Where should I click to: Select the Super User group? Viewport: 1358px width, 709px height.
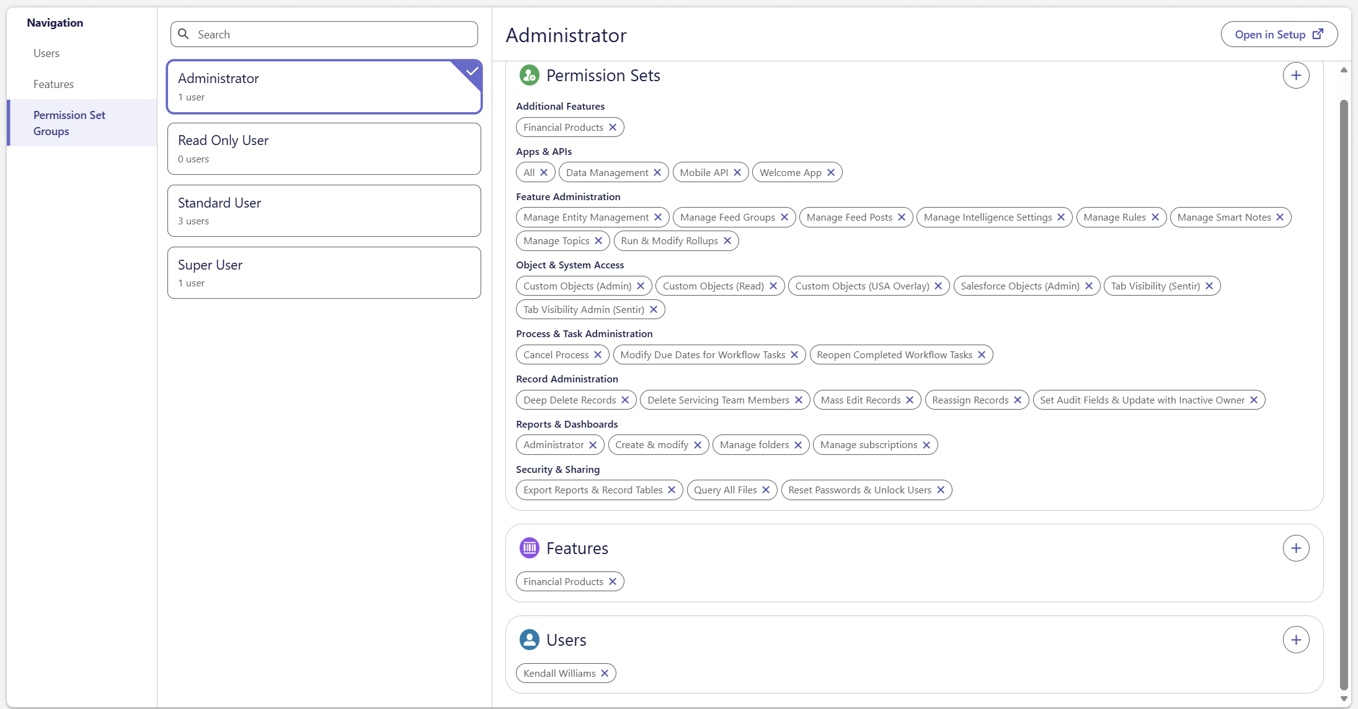click(x=324, y=273)
